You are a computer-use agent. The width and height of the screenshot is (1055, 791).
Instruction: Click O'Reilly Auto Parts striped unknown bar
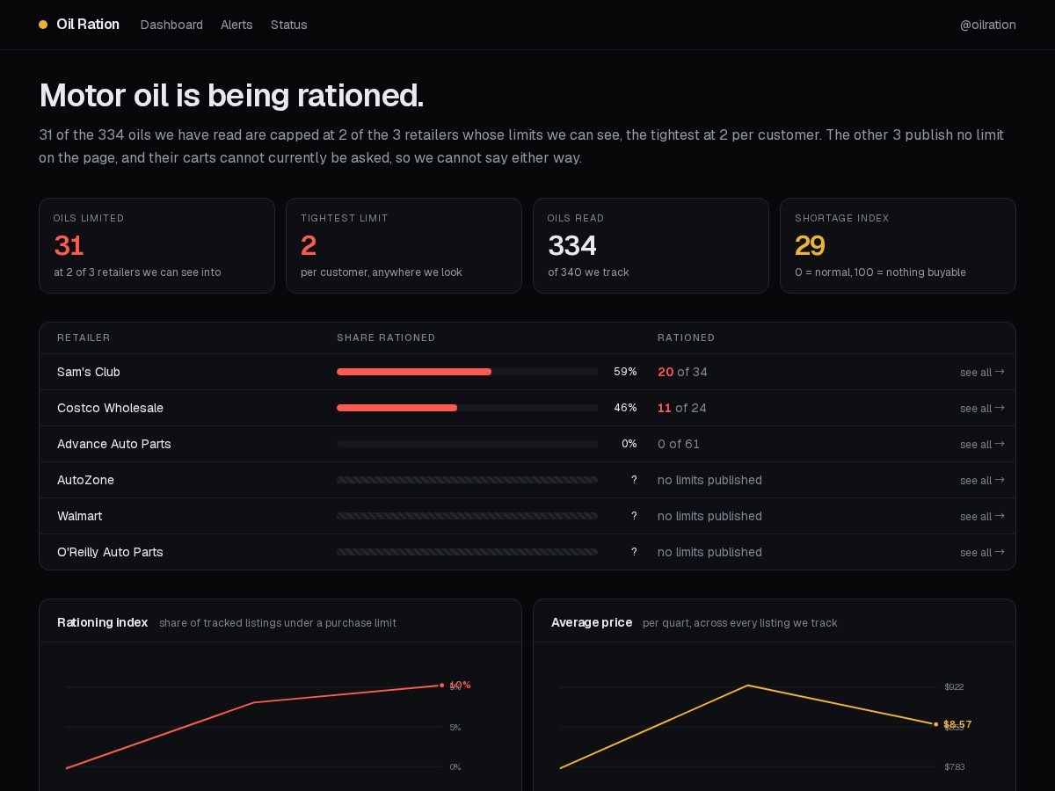(x=467, y=552)
